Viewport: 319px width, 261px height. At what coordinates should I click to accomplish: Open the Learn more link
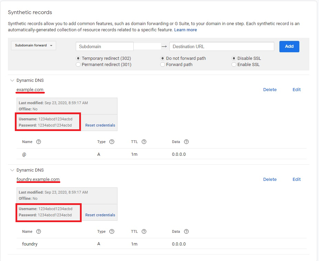[x=186, y=30]
